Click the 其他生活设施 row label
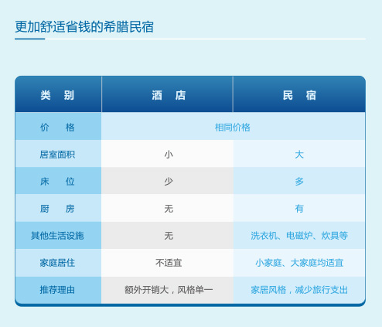382x327 pixels. 58,235
